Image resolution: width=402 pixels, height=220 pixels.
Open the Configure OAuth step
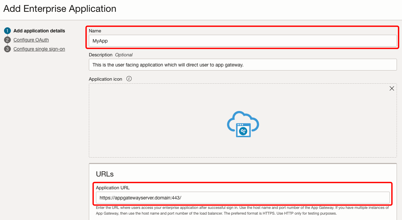tap(31, 40)
